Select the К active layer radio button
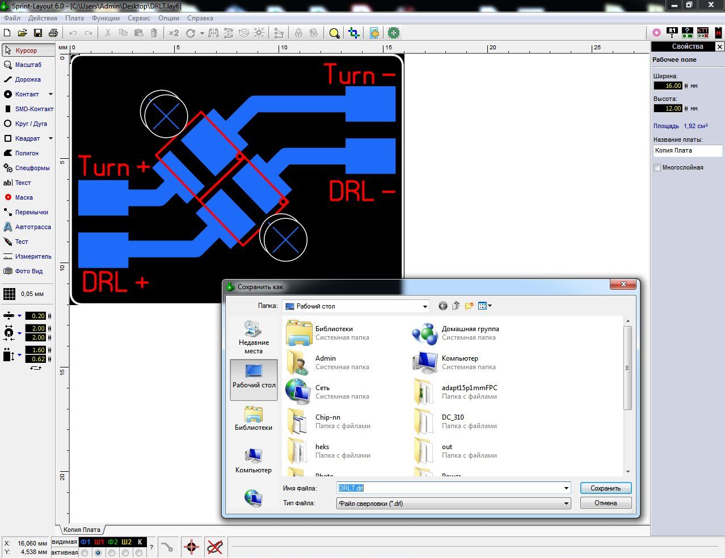Viewport: 725px width, 558px height. tap(139, 552)
